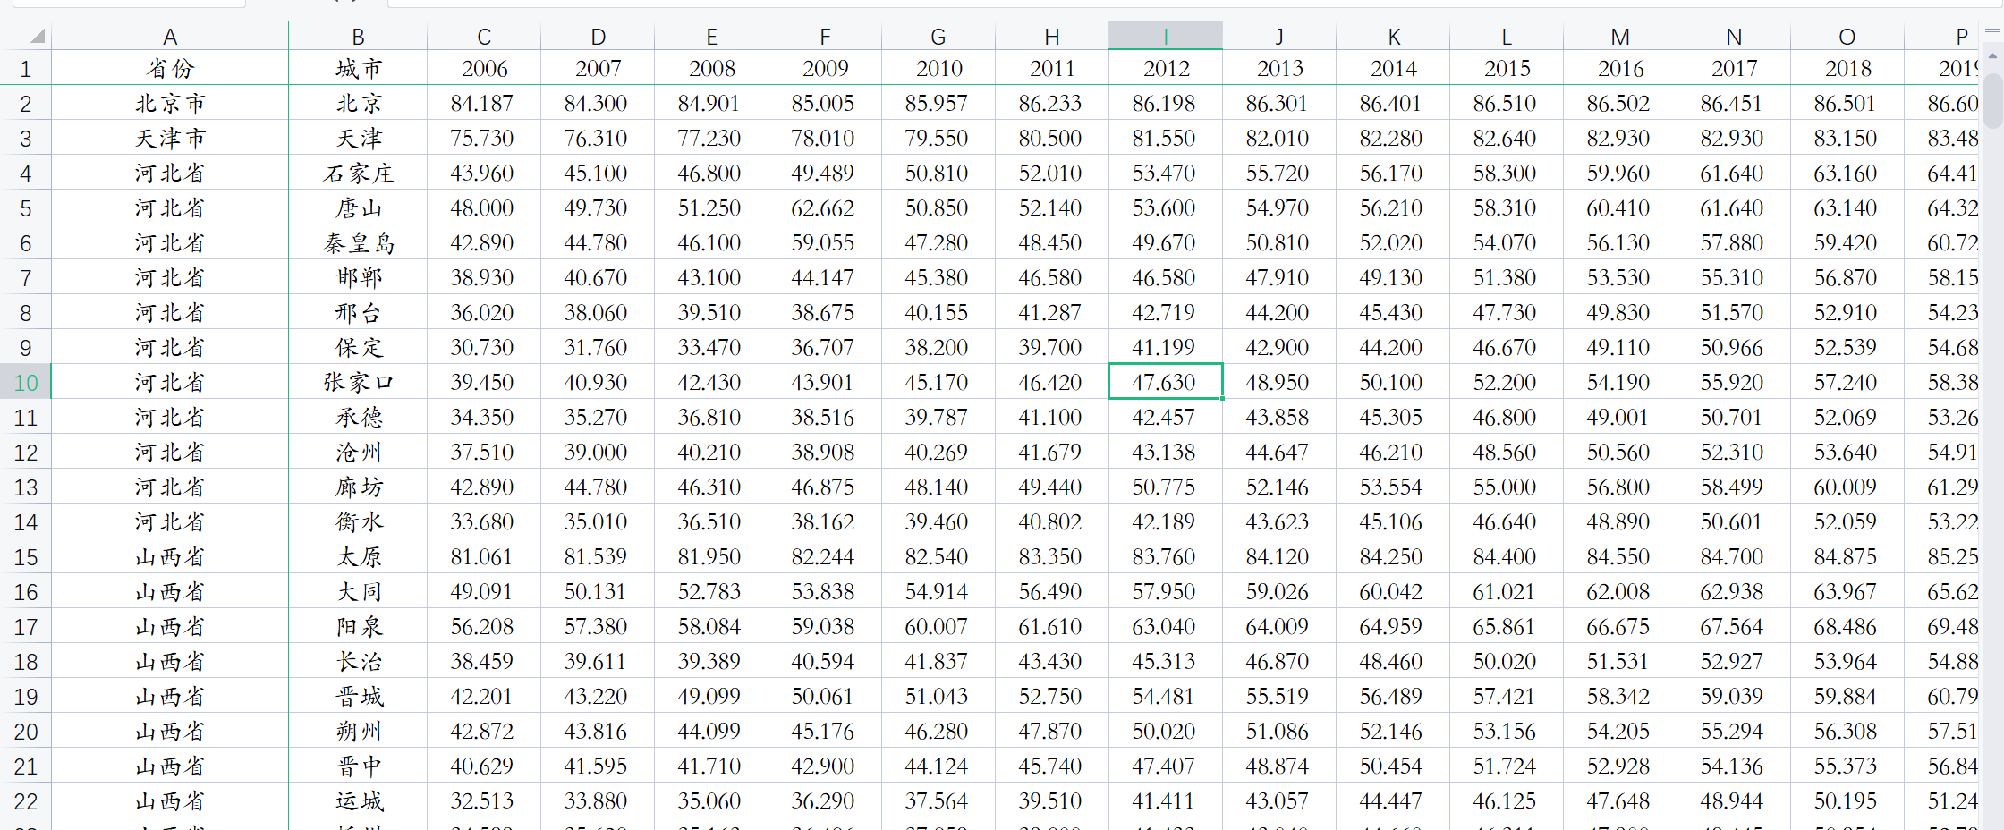Click the 2006 year header cell
Image resolution: width=2004 pixels, height=830 pixels.
(484, 68)
